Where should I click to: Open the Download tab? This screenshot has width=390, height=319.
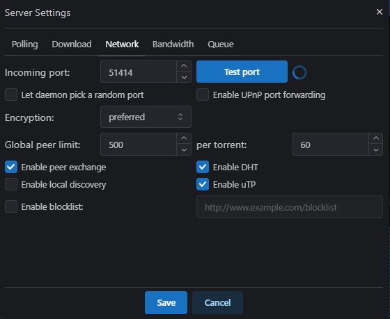[x=72, y=44]
